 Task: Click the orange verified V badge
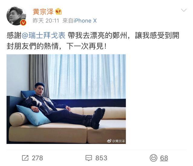(x=23, y=23)
